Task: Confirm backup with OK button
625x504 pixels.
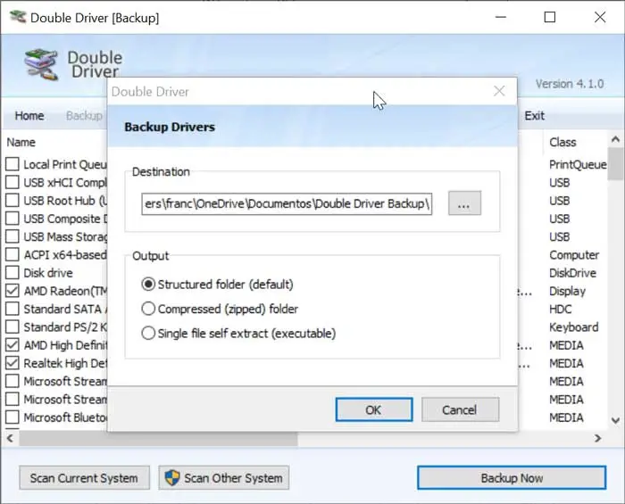Action: click(374, 409)
